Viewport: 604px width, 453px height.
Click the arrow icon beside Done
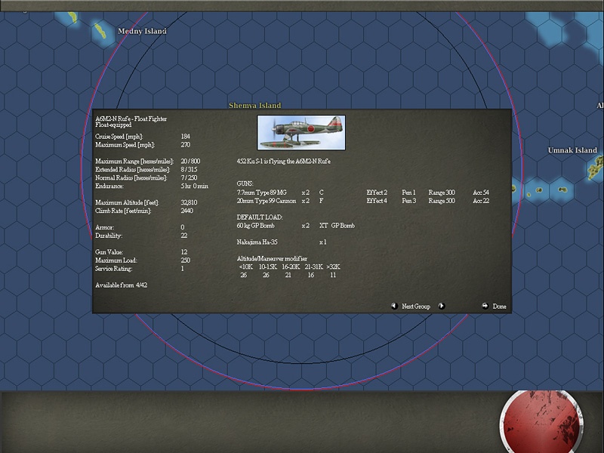tap(484, 307)
